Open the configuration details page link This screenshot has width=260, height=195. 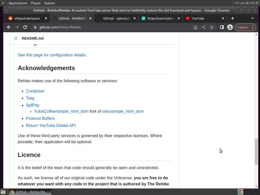tap(52, 55)
